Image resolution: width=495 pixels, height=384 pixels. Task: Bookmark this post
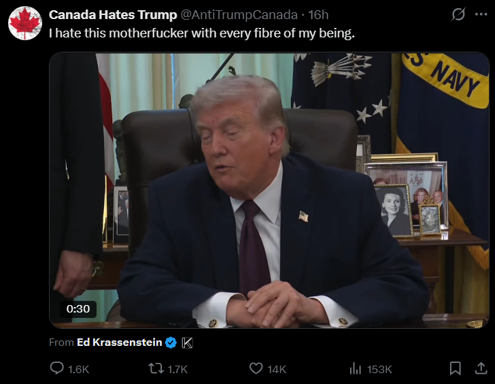[x=455, y=368]
